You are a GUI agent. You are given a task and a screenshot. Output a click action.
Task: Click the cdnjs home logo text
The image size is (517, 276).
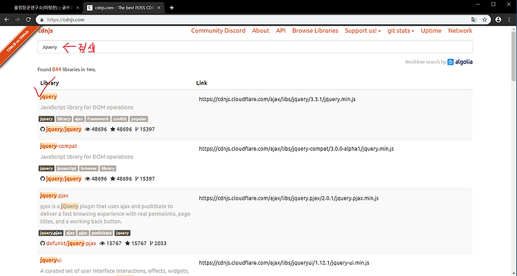point(45,31)
